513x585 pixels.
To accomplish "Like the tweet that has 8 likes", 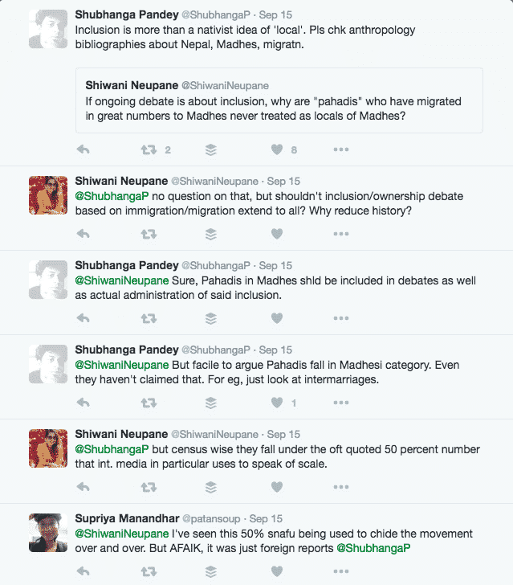I will (277, 149).
